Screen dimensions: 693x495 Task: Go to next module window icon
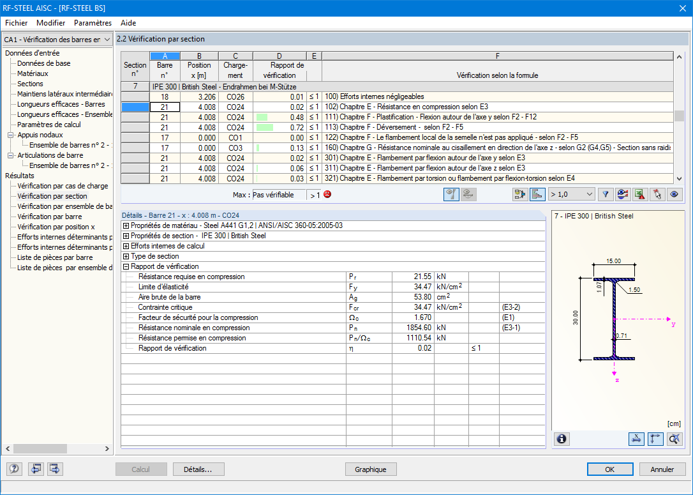pyautogui.click(x=55, y=469)
